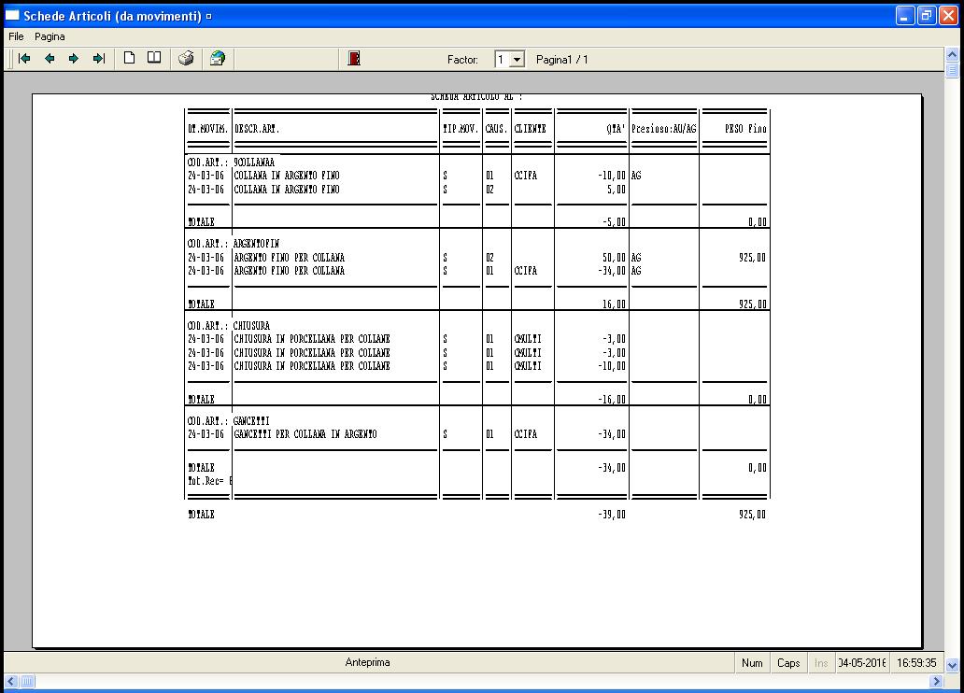Viewport: 964px width, 693px height.
Task: Click the "CAUS." column header
Action: [x=496, y=129]
